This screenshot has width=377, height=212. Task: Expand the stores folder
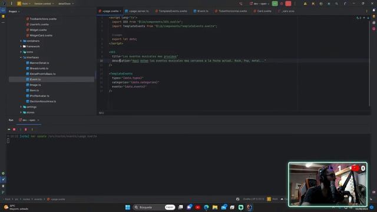pos(21,112)
